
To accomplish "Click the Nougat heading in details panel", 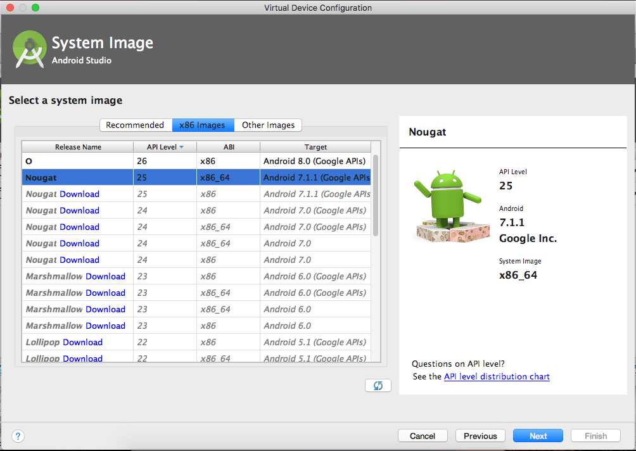I will [x=428, y=132].
